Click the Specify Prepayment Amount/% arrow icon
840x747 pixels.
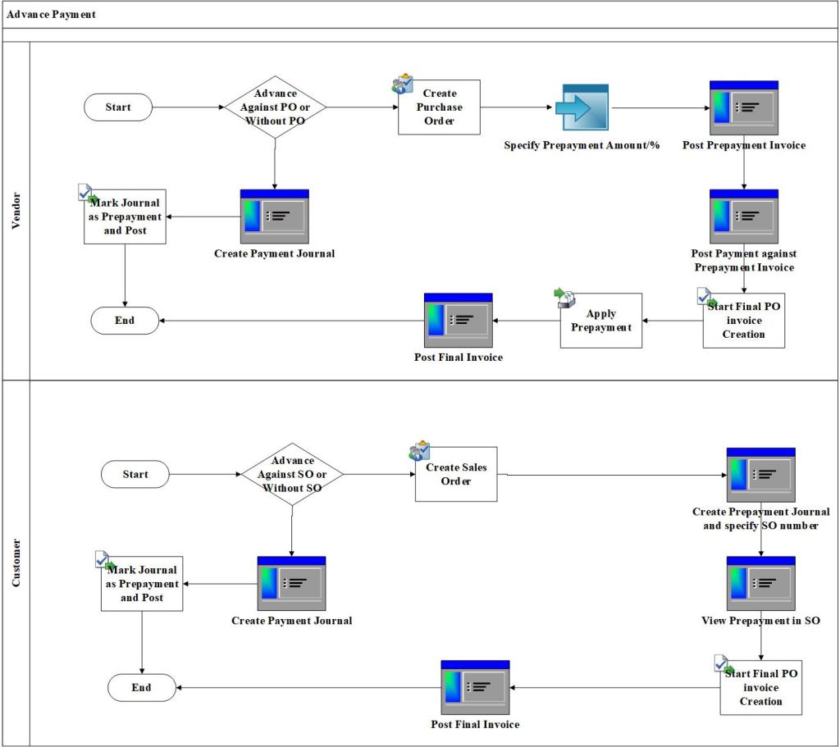coord(581,107)
